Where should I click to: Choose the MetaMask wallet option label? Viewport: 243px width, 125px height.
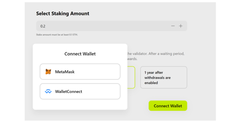pos(65,72)
